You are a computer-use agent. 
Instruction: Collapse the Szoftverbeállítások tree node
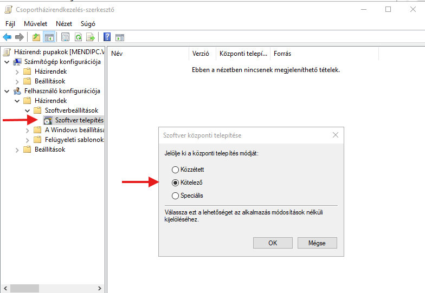(28, 110)
